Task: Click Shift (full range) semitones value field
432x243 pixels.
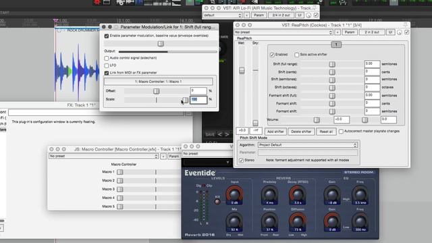Action: tap(372, 64)
